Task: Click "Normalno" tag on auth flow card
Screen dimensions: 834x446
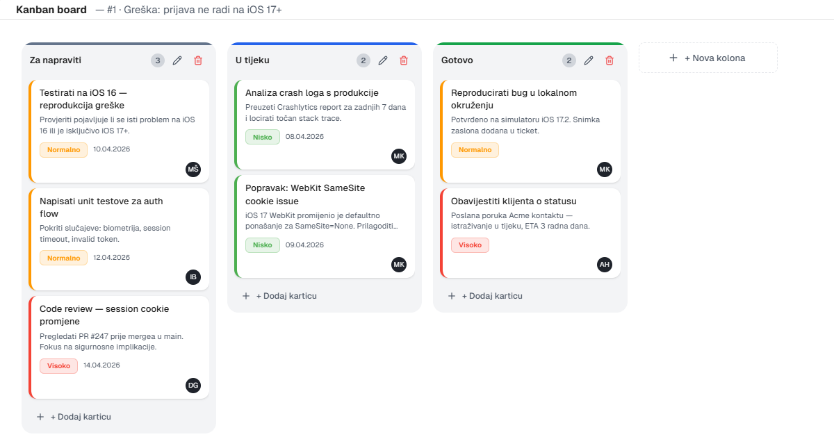Action: (63, 257)
